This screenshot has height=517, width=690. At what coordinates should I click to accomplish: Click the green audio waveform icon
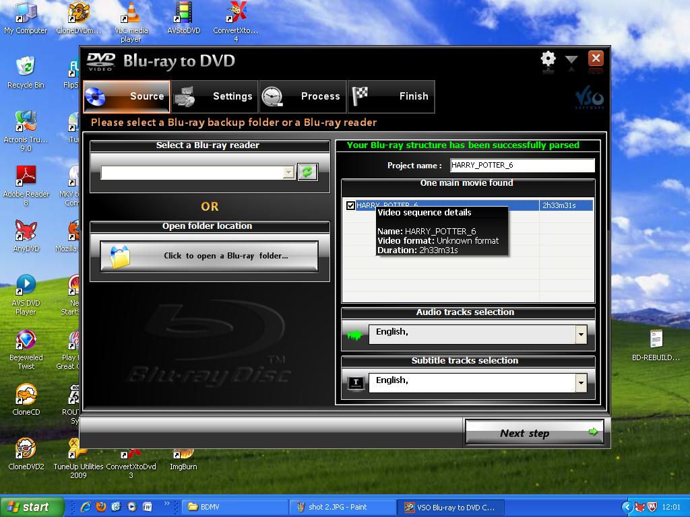point(354,335)
